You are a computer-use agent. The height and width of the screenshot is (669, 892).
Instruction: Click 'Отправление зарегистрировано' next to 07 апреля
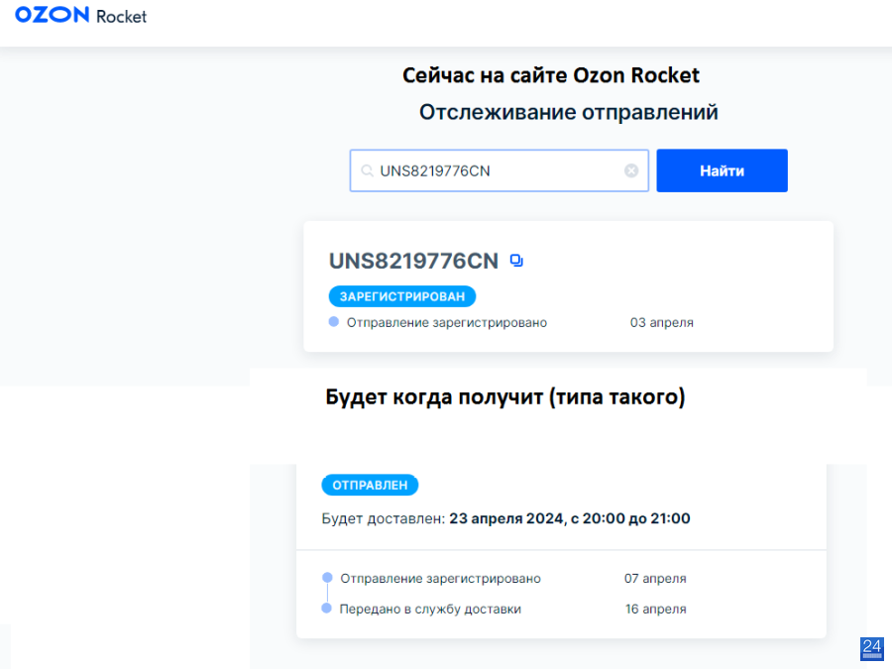point(440,579)
